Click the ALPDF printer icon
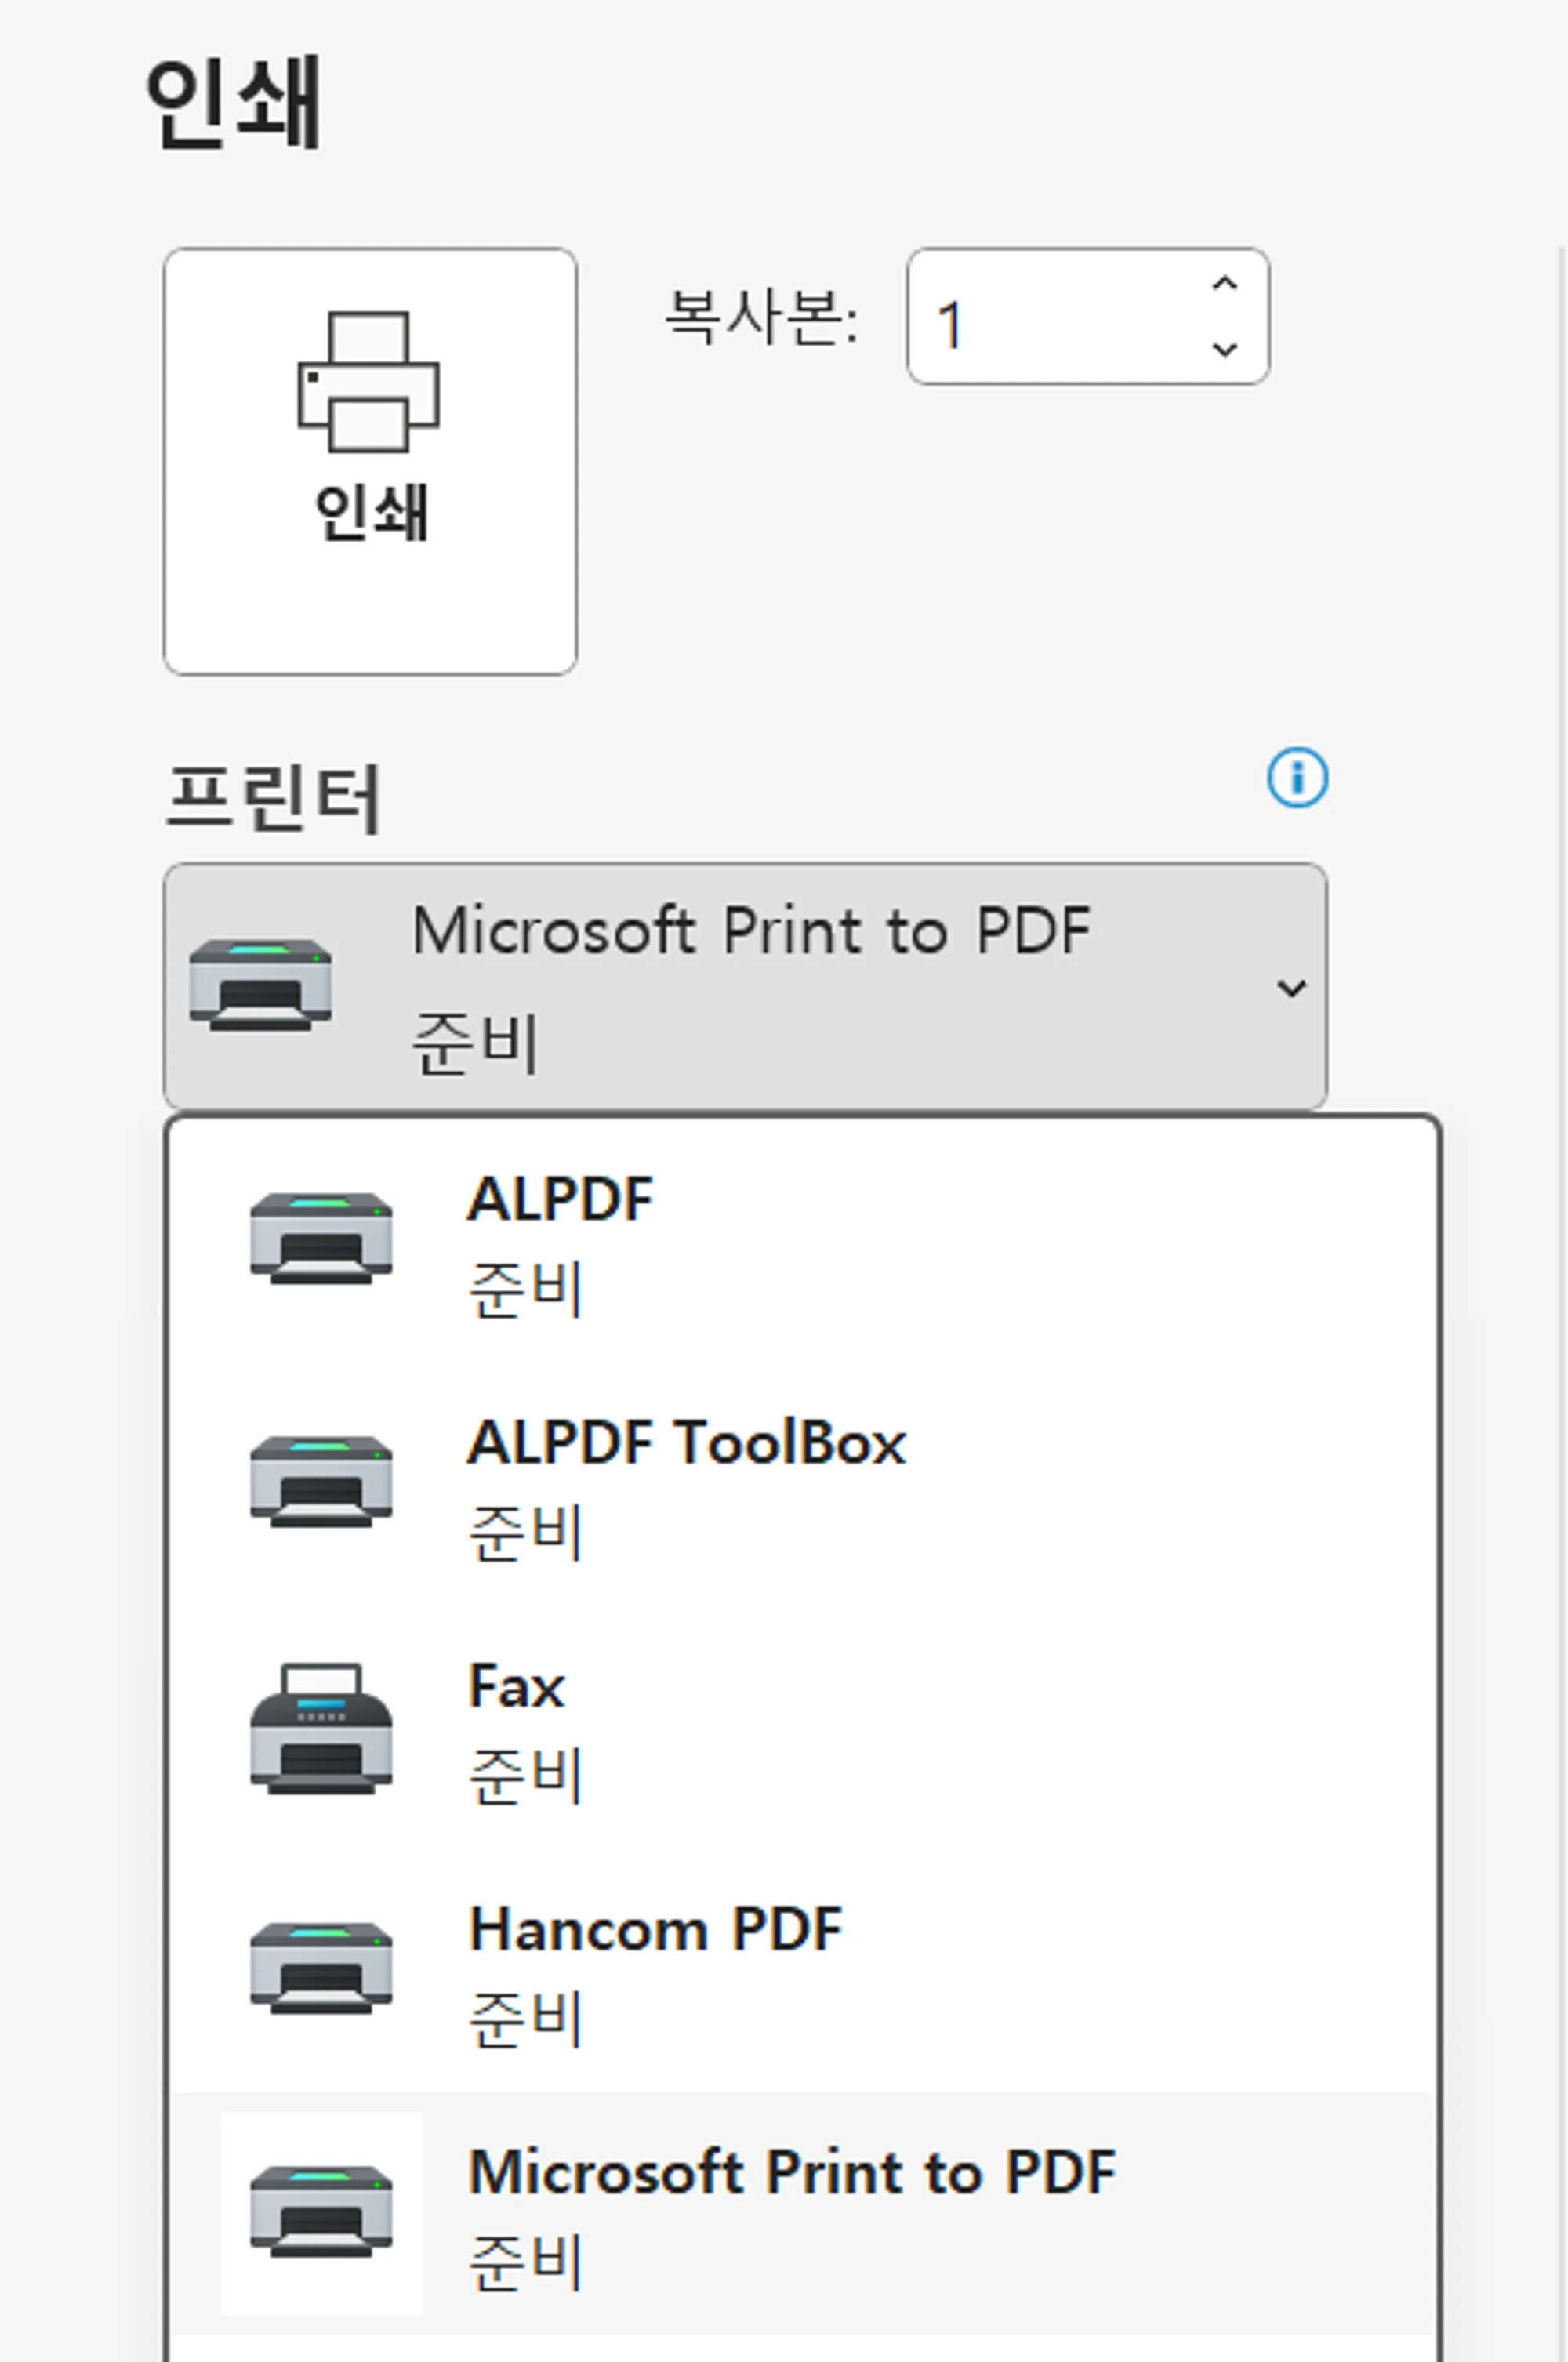The width and height of the screenshot is (1568, 2362). coord(321,1238)
